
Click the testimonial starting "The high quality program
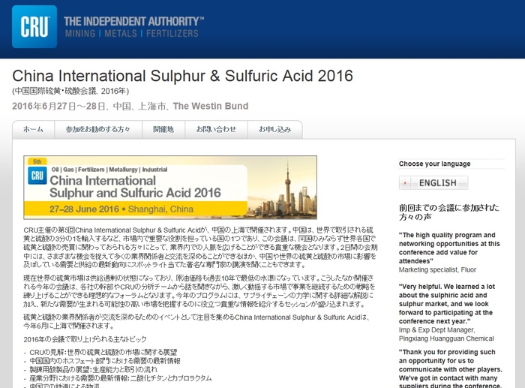(x=449, y=248)
